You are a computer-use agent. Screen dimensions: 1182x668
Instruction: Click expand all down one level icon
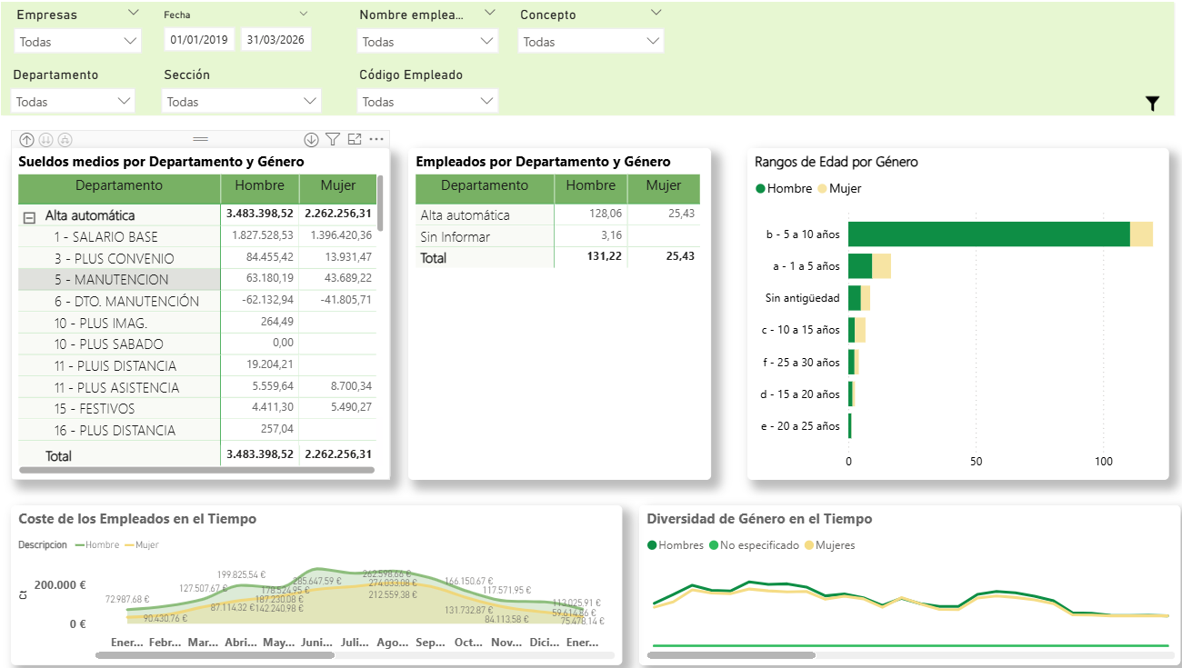point(64,140)
